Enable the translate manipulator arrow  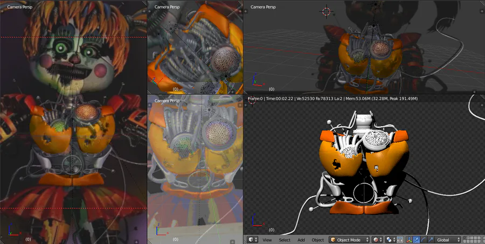pos(417,240)
